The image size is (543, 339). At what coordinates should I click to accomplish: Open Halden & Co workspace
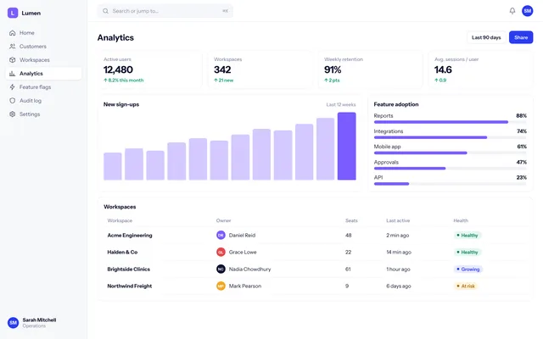[316, 253]
